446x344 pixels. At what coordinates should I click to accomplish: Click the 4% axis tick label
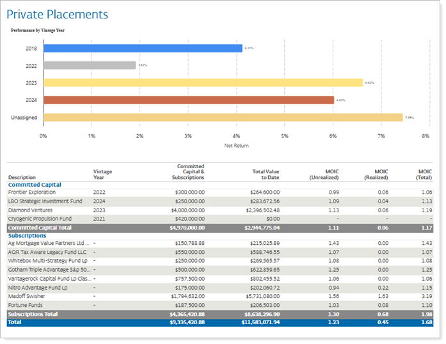236,136
